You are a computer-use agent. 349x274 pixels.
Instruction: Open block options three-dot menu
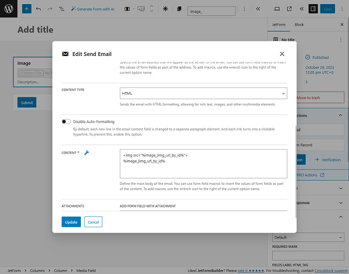click(x=244, y=9)
